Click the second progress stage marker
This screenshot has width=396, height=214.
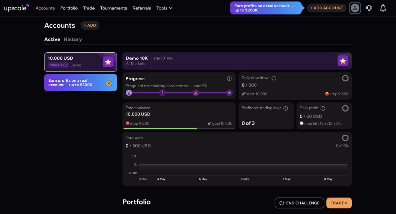tap(162, 93)
